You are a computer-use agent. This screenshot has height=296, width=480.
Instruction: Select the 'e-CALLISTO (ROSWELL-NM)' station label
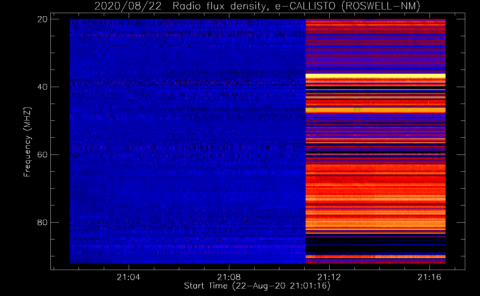(x=348, y=6)
